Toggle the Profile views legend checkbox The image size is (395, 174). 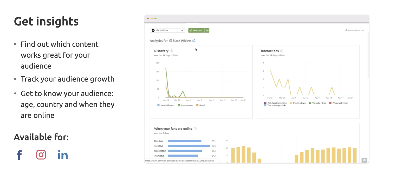291,103
